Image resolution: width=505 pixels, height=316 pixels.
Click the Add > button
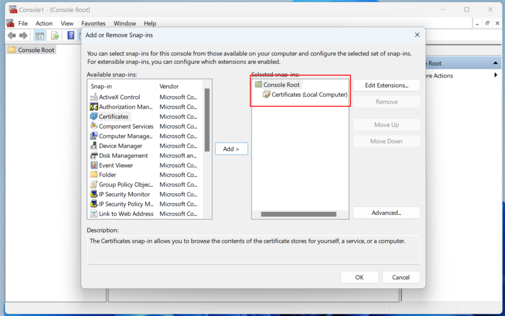(x=231, y=149)
